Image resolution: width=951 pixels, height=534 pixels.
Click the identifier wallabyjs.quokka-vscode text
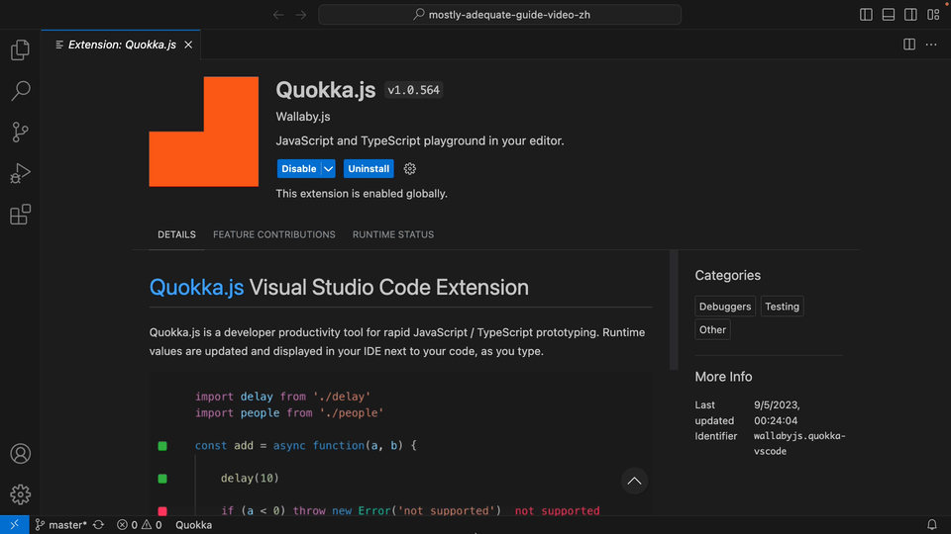799,443
